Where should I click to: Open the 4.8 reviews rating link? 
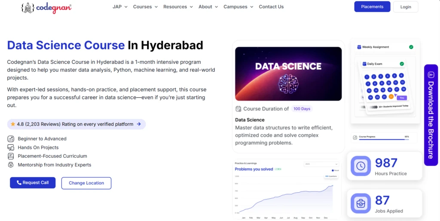pos(76,124)
